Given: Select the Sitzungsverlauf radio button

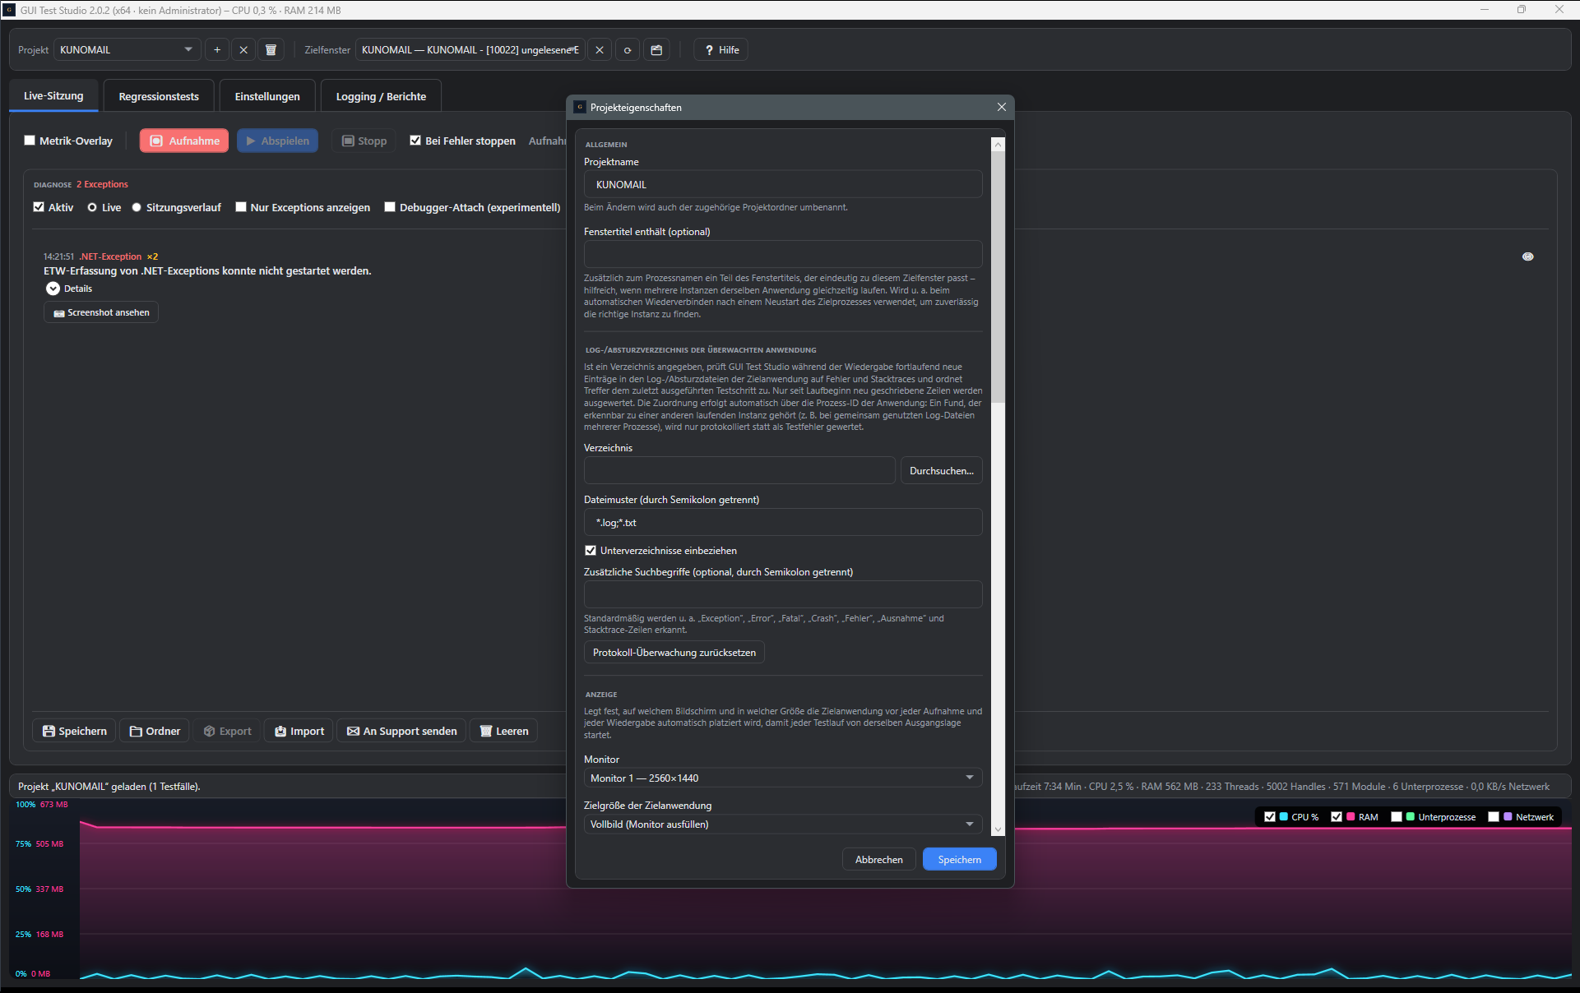Looking at the screenshot, I should [137, 207].
